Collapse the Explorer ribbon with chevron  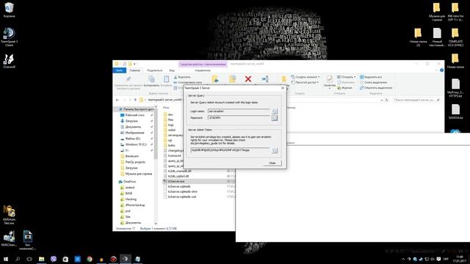(x=436, y=70)
